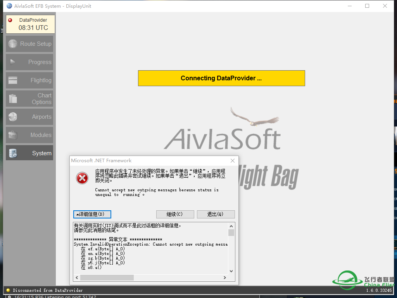Image resolution: width=397 pixels, height=298 pixels.
Task: Maximize the AivlaSoft EFB window
Action: pyautogui.click(x=367, y=6)
